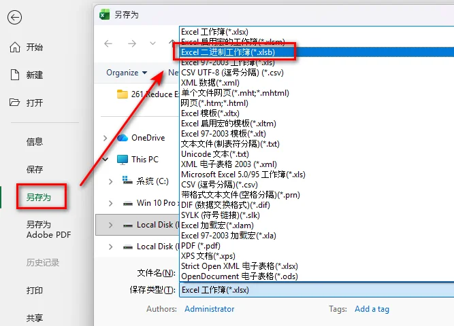The width and height of the screenshot is (454, 326).
Task: Open the 信息 page
Action: 35,142
